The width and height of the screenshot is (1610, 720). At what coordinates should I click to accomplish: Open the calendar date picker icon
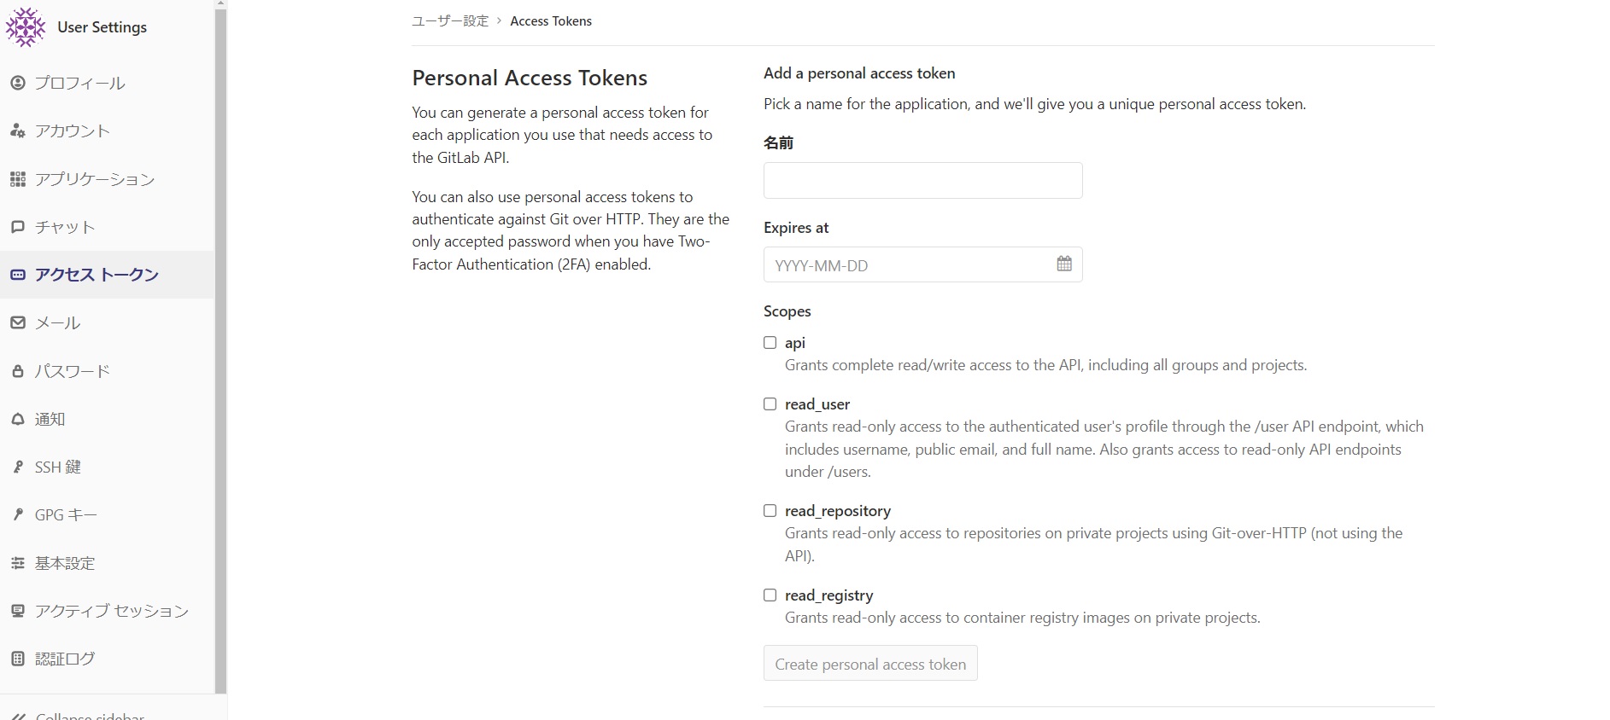click(x=1063, y=264)
